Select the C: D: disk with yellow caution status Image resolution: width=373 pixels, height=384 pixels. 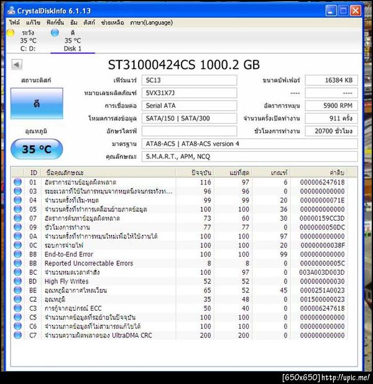[x=28, y=40]
